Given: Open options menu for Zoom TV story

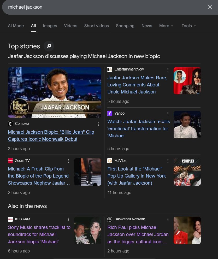Looking at the screenshot, I should coord(69,161).
